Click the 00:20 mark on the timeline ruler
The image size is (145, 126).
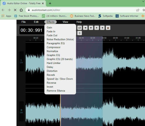point(36,38)
